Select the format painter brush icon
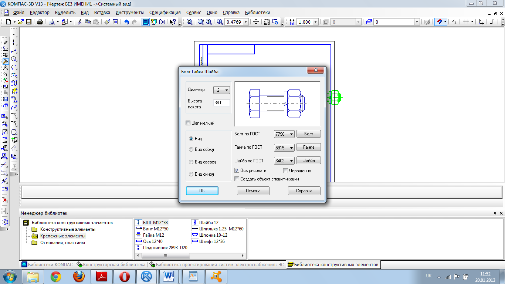 107,22
